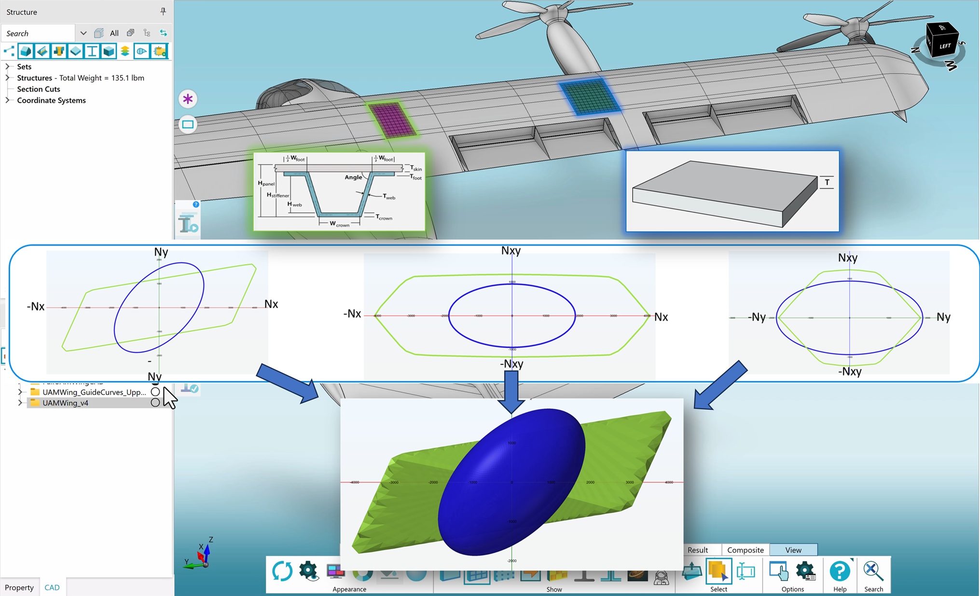Switch to the Property tab
Viewport: 980px width, 596px height.
[19, 587]
